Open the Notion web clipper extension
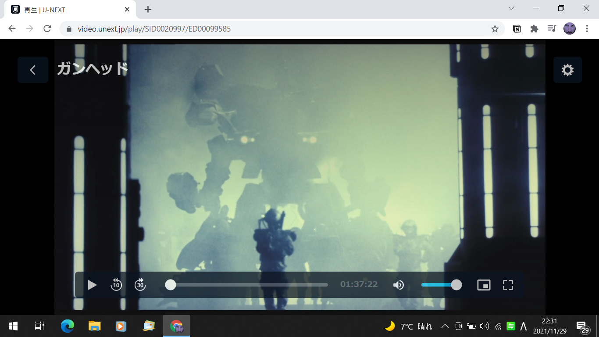Viewport: 599px width, 337px height. click(517, 29)
